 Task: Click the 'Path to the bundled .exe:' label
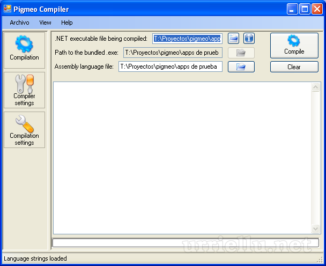click(86, 53)
